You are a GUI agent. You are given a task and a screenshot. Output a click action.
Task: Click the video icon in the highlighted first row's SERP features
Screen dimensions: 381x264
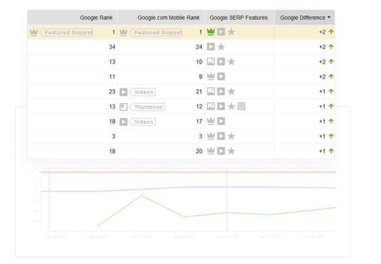pyautogui.click(x=221, y=32)
